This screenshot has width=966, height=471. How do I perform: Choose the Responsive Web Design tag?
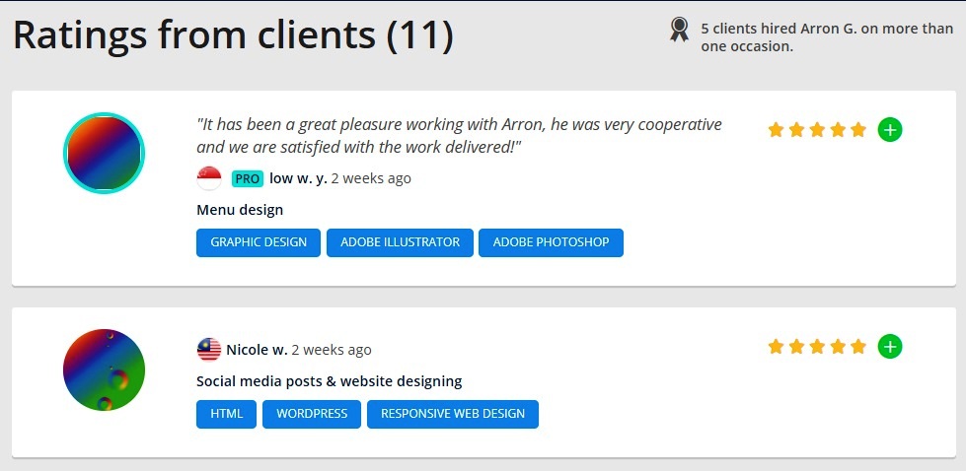[453, 414]
